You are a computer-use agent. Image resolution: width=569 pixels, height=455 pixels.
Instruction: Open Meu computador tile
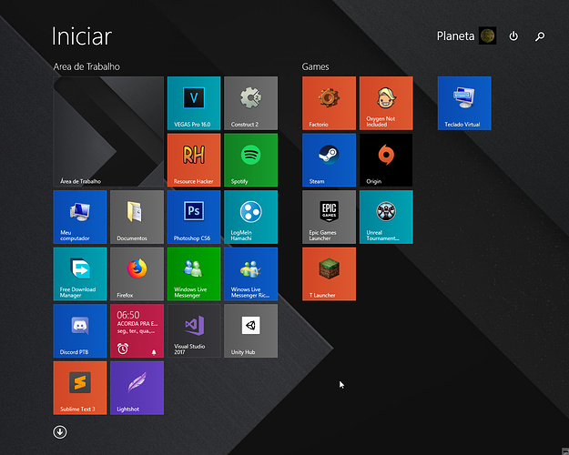pos(80,217)
